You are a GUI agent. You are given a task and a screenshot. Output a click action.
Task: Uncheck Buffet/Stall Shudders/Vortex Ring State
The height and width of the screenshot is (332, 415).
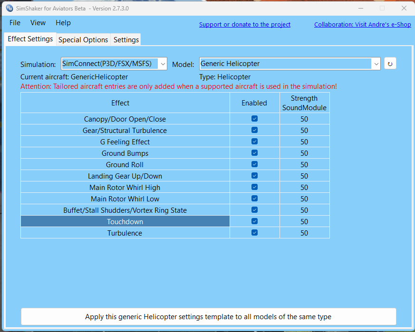coord(254,209)
